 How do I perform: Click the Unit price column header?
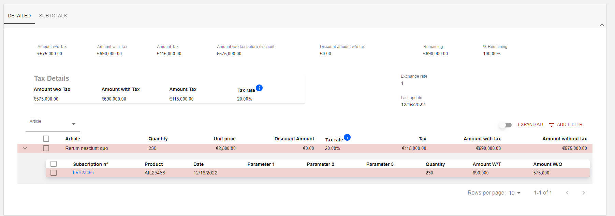pos(224,139)
